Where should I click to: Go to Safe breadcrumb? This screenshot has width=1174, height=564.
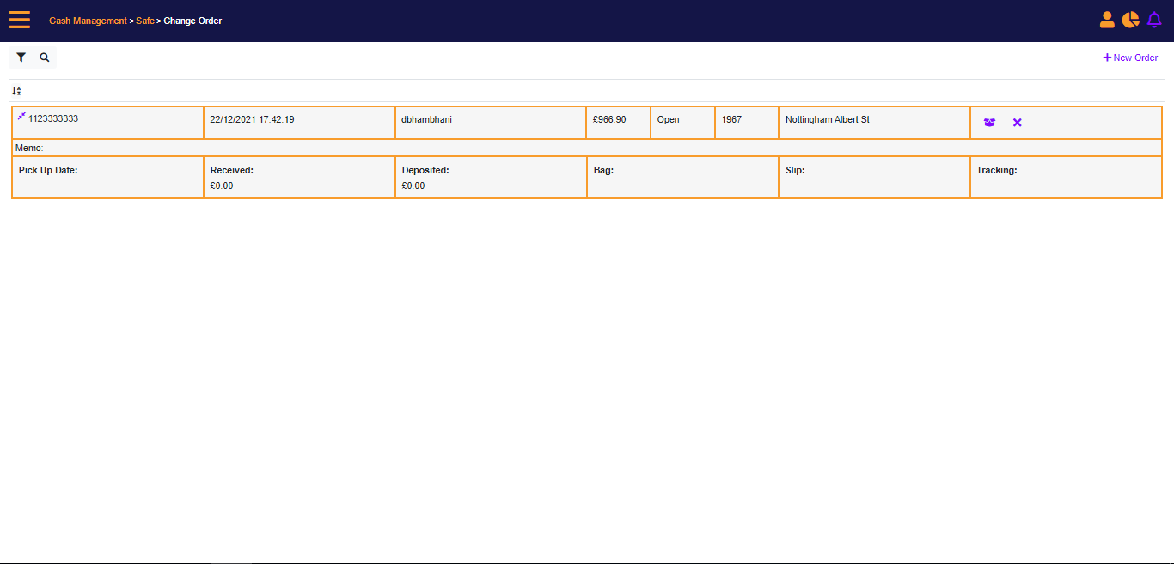(145, 21)
